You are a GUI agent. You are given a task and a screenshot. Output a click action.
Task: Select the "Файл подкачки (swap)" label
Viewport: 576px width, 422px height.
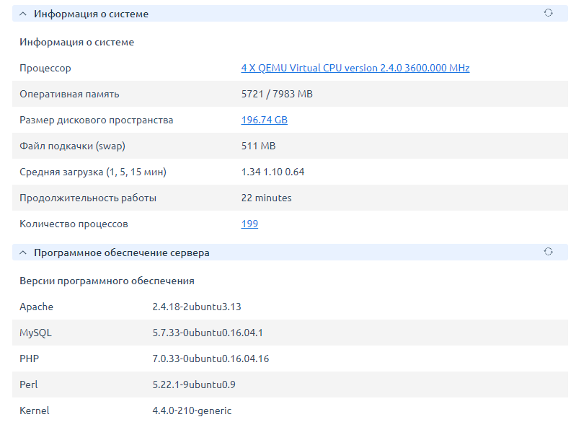[x=72, y=146]
